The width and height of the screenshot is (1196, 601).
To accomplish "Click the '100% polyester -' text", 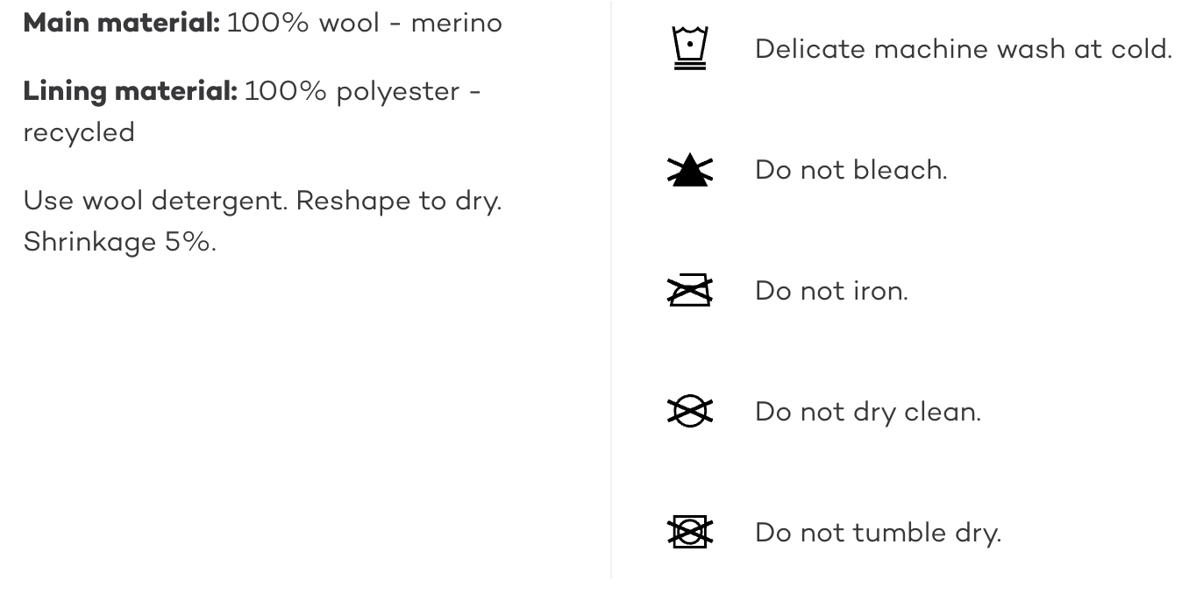I will 362,91.
